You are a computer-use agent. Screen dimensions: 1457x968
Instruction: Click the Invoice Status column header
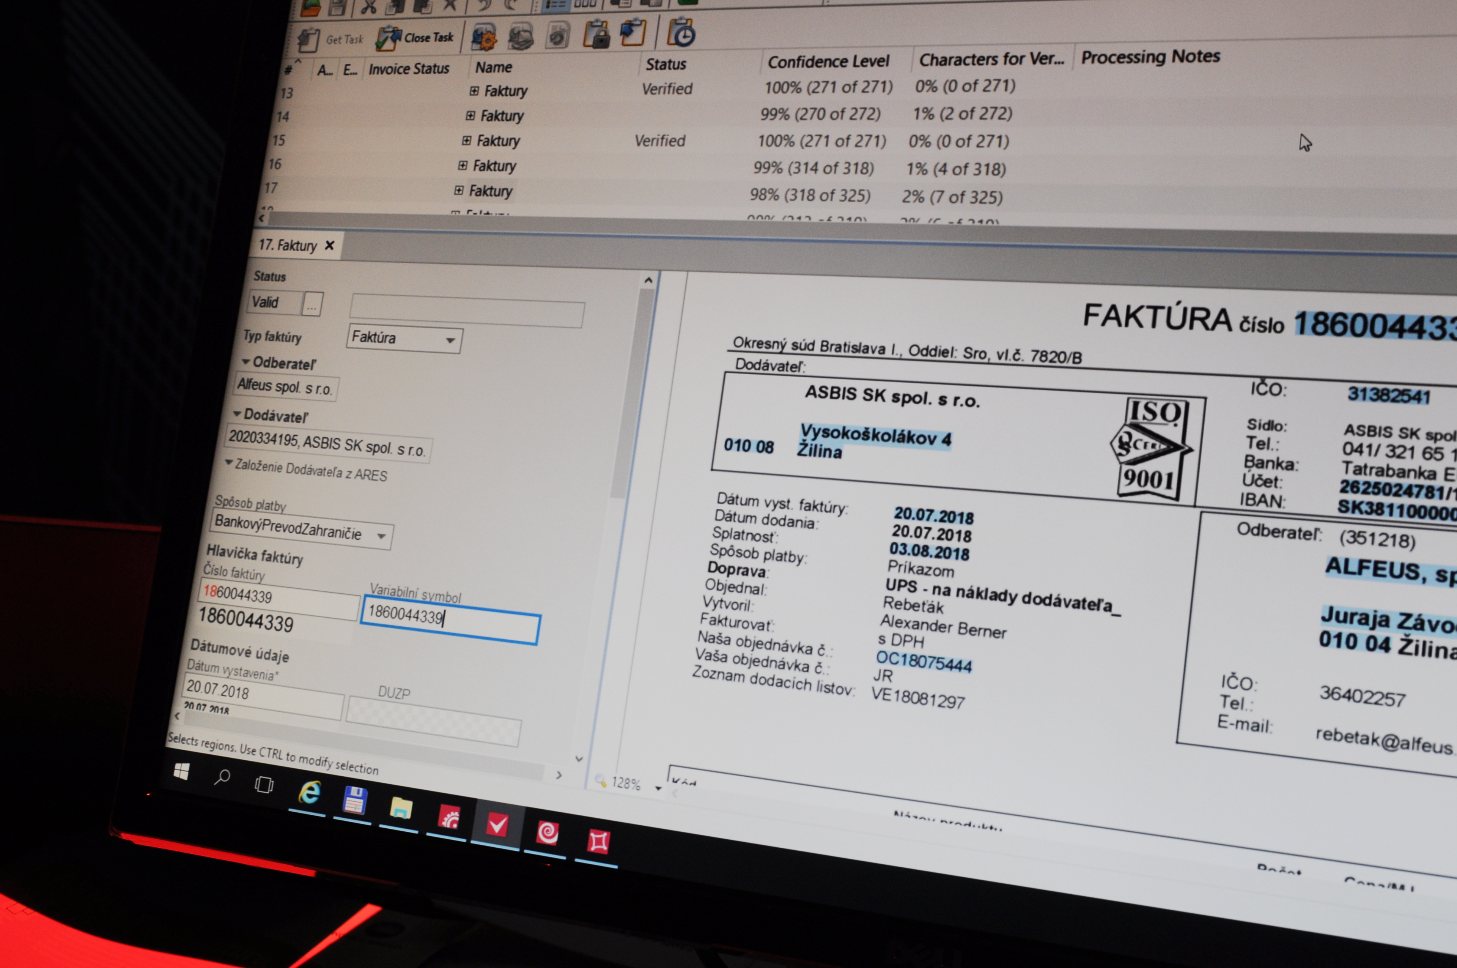(409, 69)
